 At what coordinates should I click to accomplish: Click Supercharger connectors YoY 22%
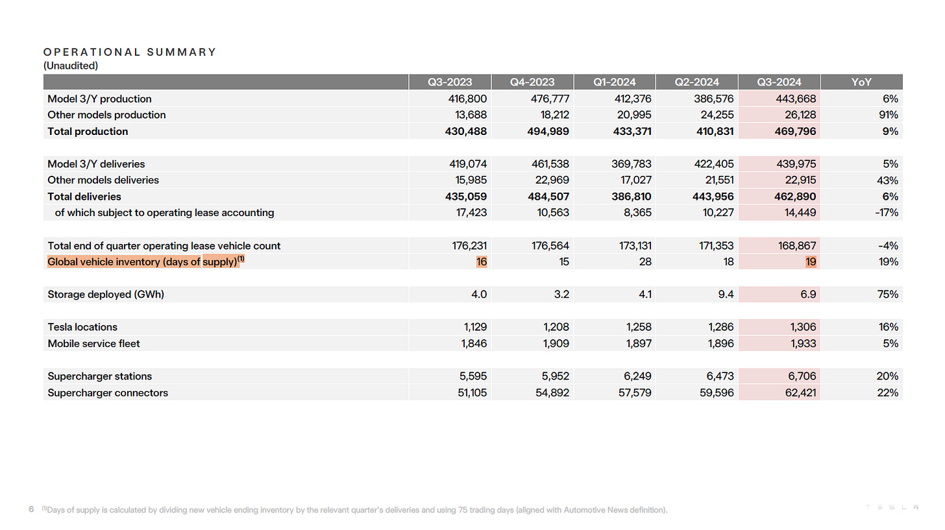887,392
